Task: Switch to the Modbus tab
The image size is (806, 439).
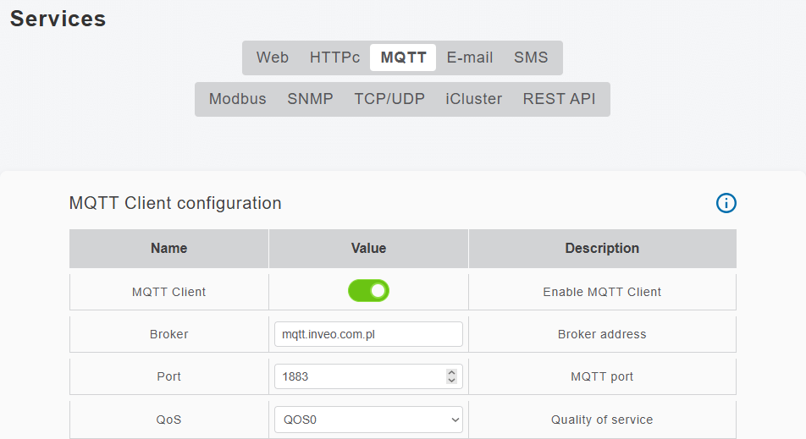Action: 238,99
